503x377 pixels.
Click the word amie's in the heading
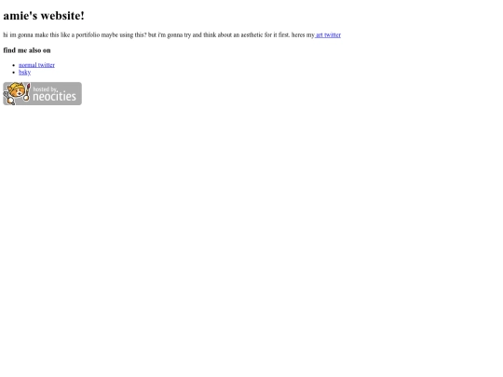(20, 16)
